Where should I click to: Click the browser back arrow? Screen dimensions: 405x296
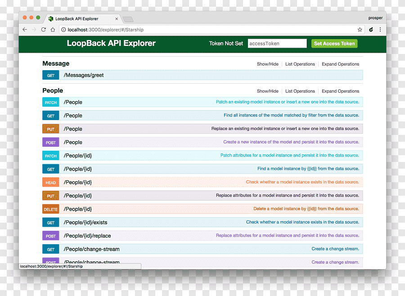[x=25, y=29]
